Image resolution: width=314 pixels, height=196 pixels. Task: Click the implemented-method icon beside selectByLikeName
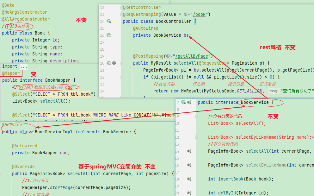[x=188, y=165]
